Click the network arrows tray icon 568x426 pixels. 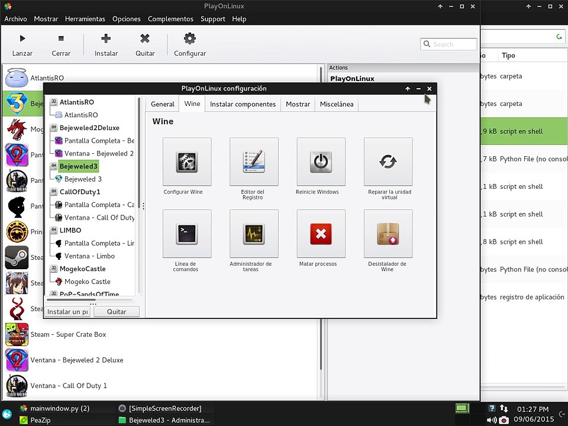point(504,409)
